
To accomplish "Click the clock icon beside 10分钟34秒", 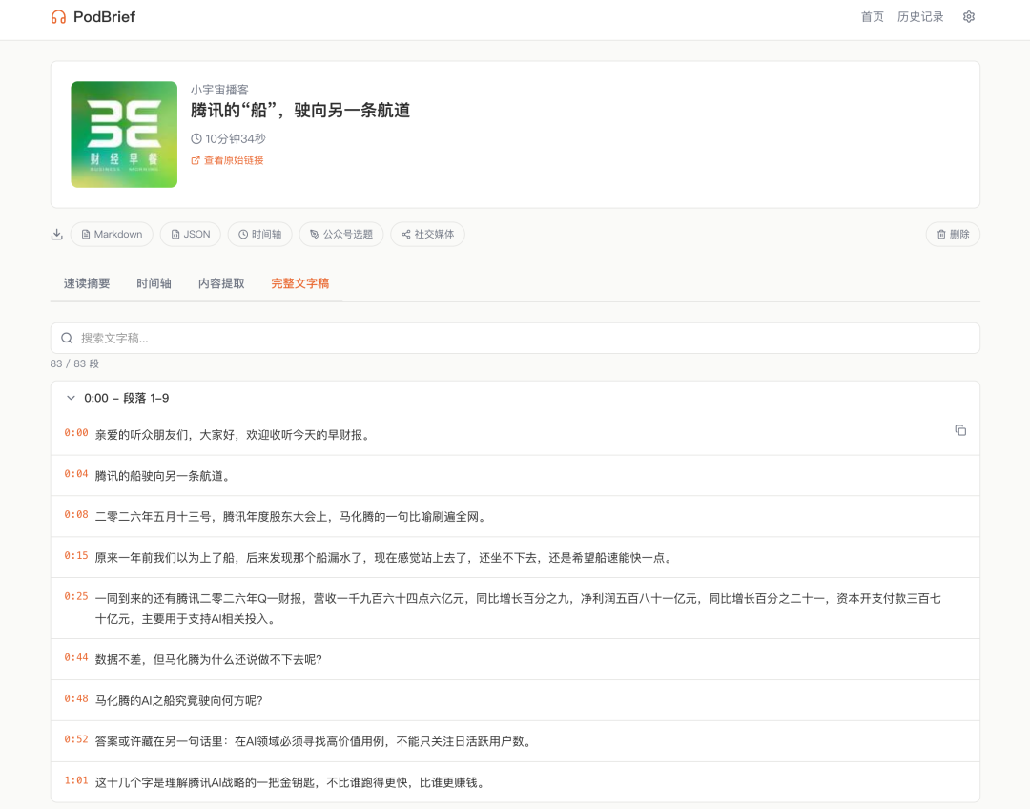I will pos(196,138).
